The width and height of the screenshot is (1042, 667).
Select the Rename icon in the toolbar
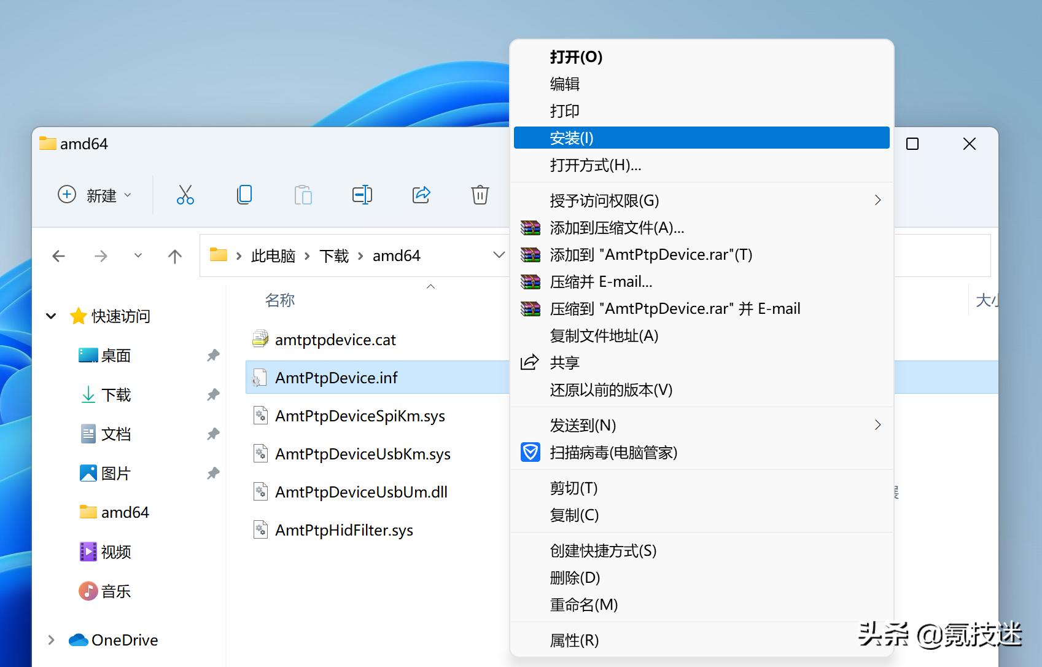(362, 195)
